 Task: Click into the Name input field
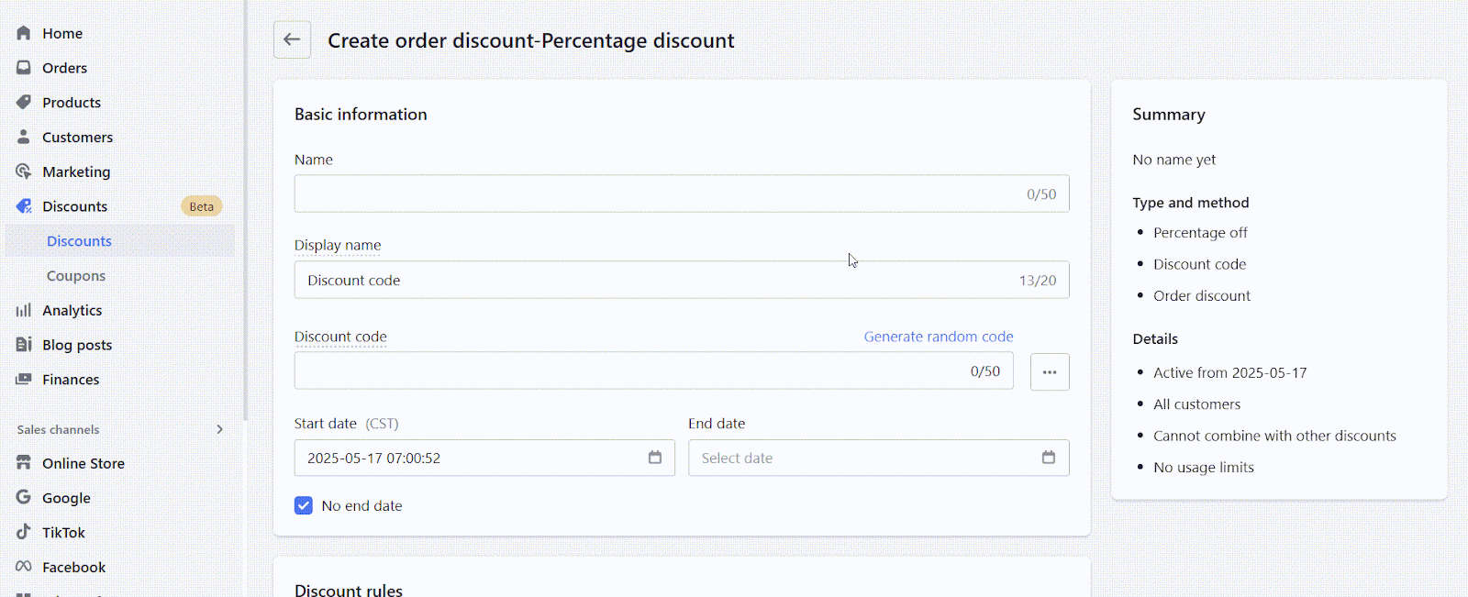coord(682,193)
